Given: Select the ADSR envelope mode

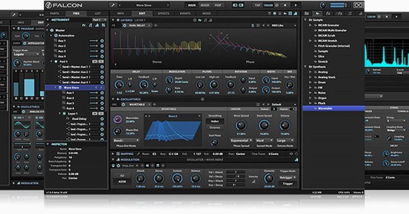Looking at the screenshot, I should (x=122, y=182).
